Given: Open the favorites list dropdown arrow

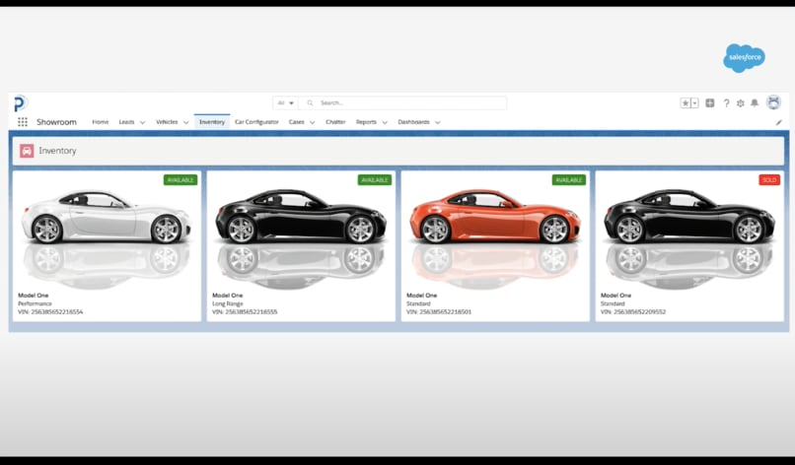Looking at the screenshot, I should pyautogui.click(x=695, y=103).
